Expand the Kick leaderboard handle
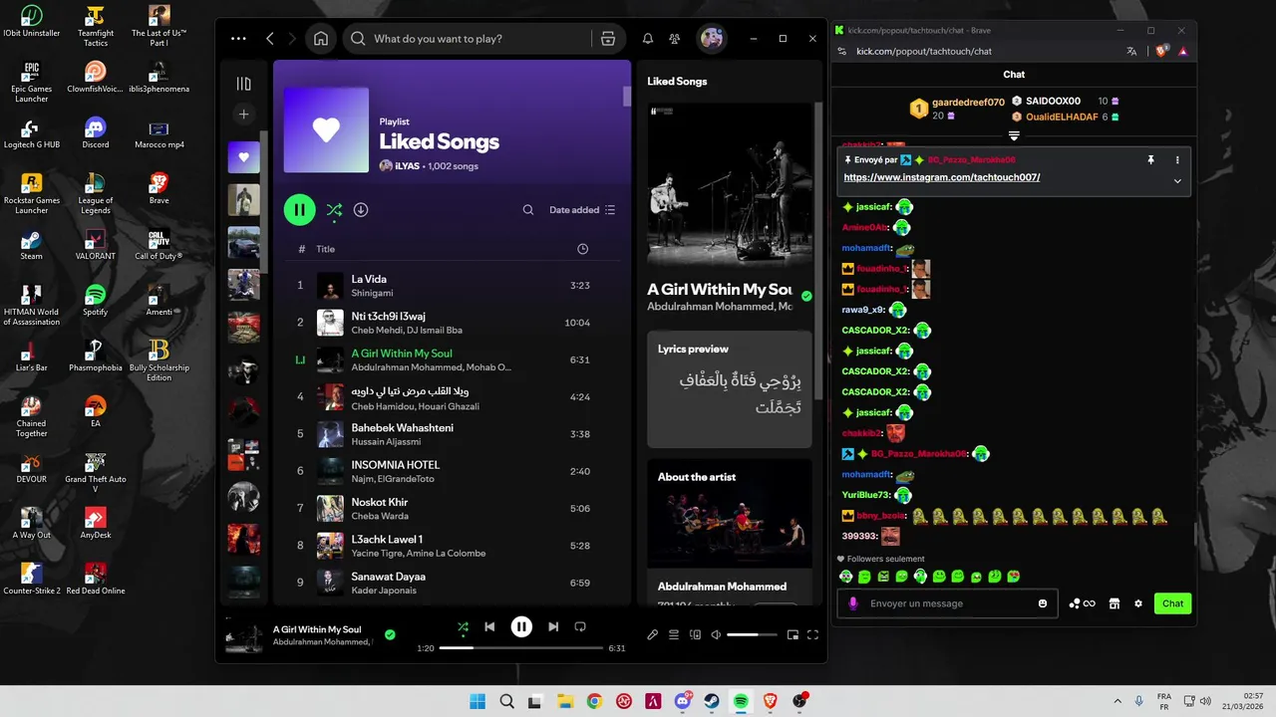The height and width of the screenshot is (717, 1276). tap(1014, 135)
